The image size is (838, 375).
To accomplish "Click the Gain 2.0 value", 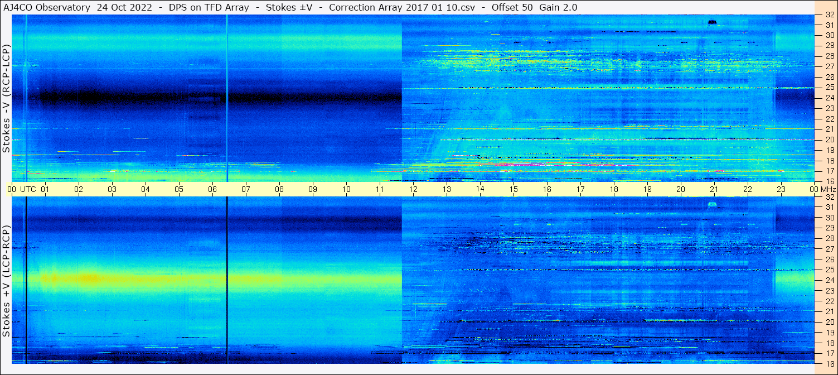I will (558, 7).
